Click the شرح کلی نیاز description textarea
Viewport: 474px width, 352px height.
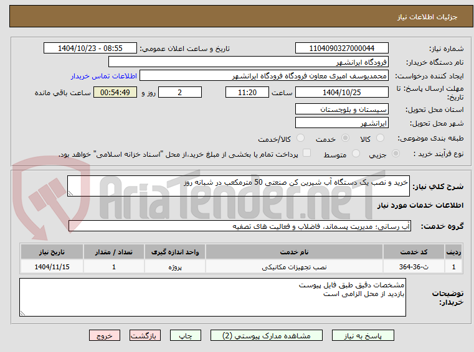coord(238,186)
